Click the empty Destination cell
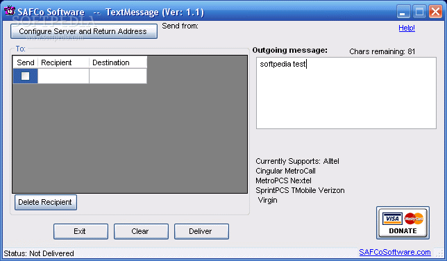 118,76
